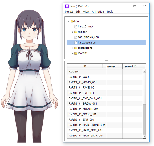Select the PARTS_01_EAR_001 row

[x=105, y=120]
